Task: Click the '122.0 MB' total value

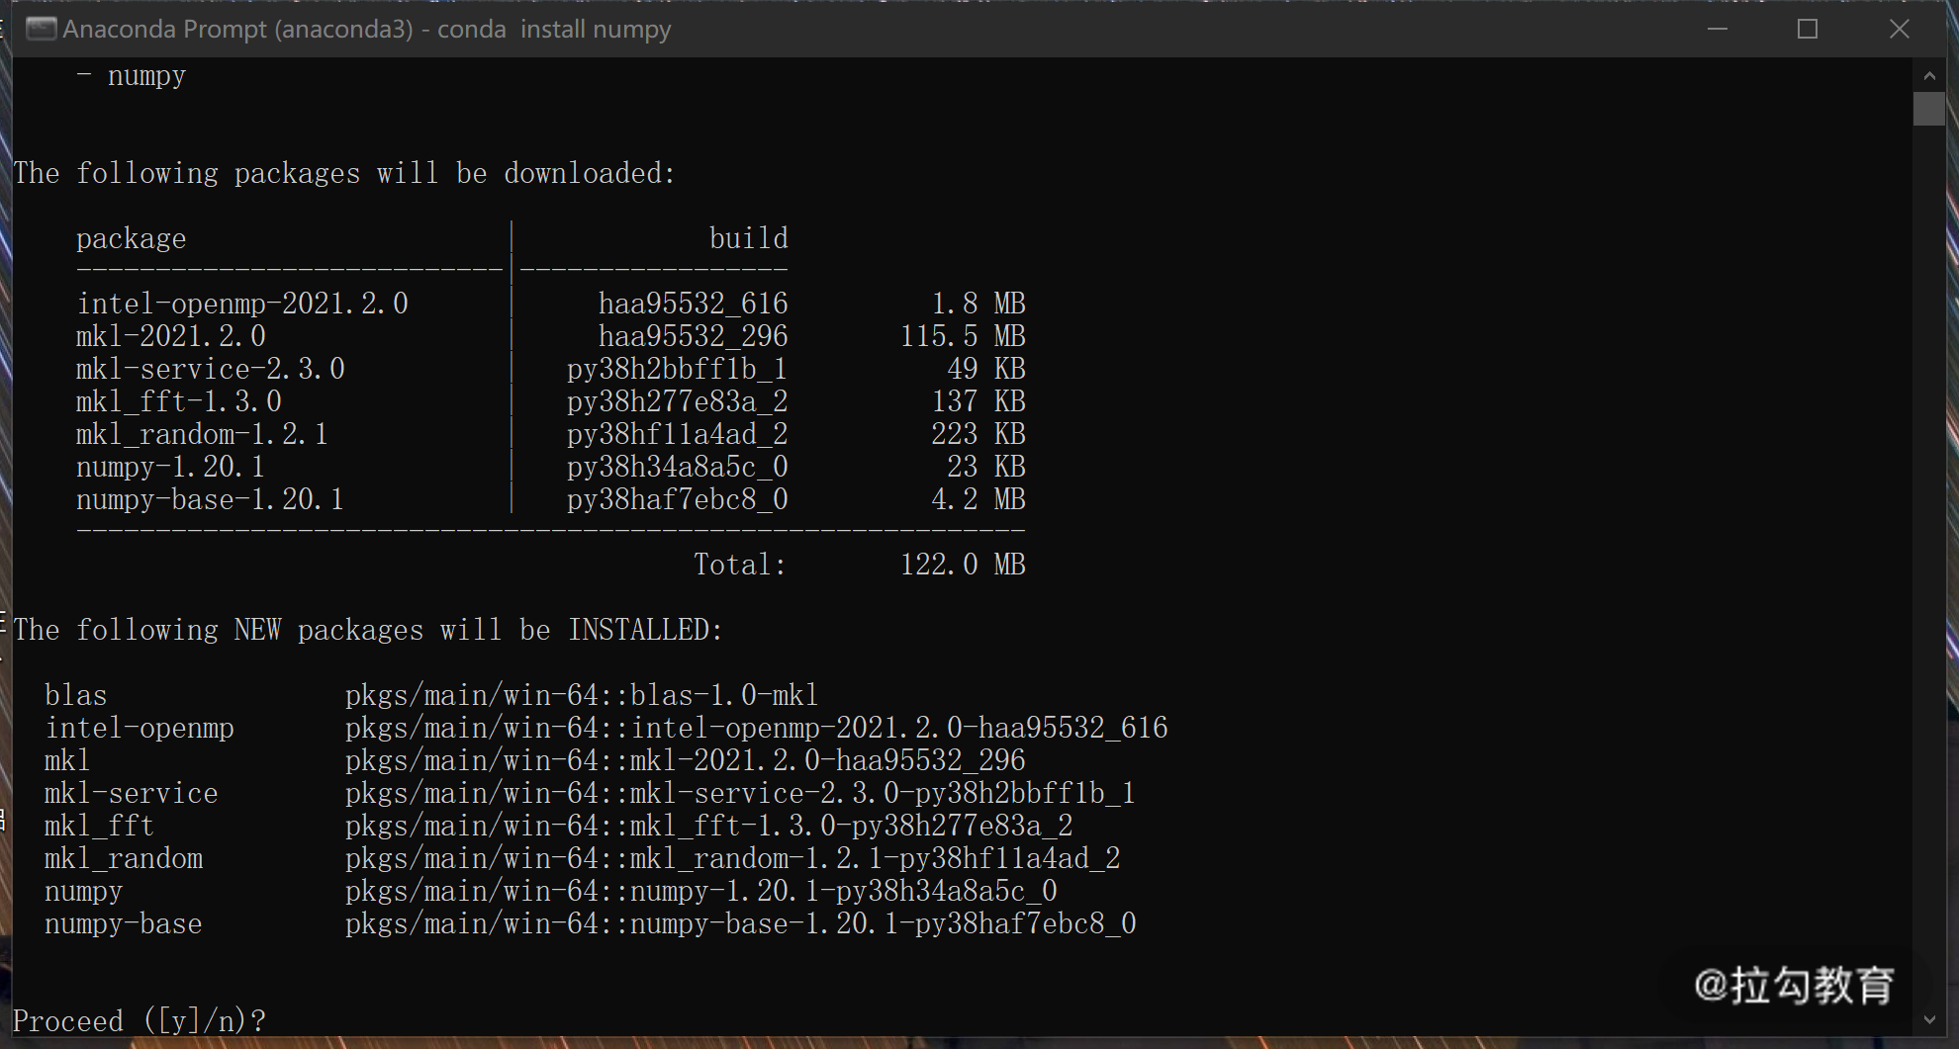Action: click(963, 565)
